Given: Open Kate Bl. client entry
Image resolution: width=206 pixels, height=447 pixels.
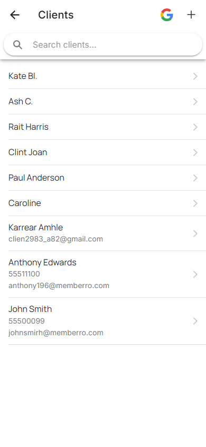Looking at the screenshot, I should (103, 76).
